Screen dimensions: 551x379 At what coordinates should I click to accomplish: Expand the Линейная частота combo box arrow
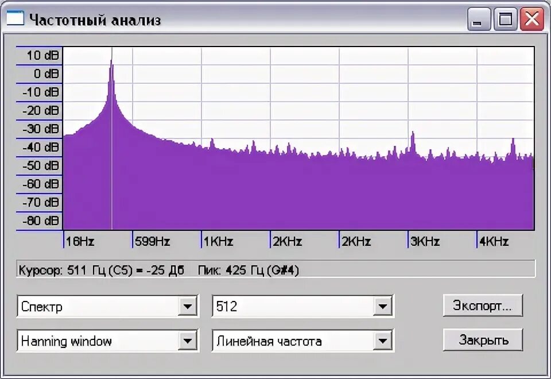click(385, 341)
